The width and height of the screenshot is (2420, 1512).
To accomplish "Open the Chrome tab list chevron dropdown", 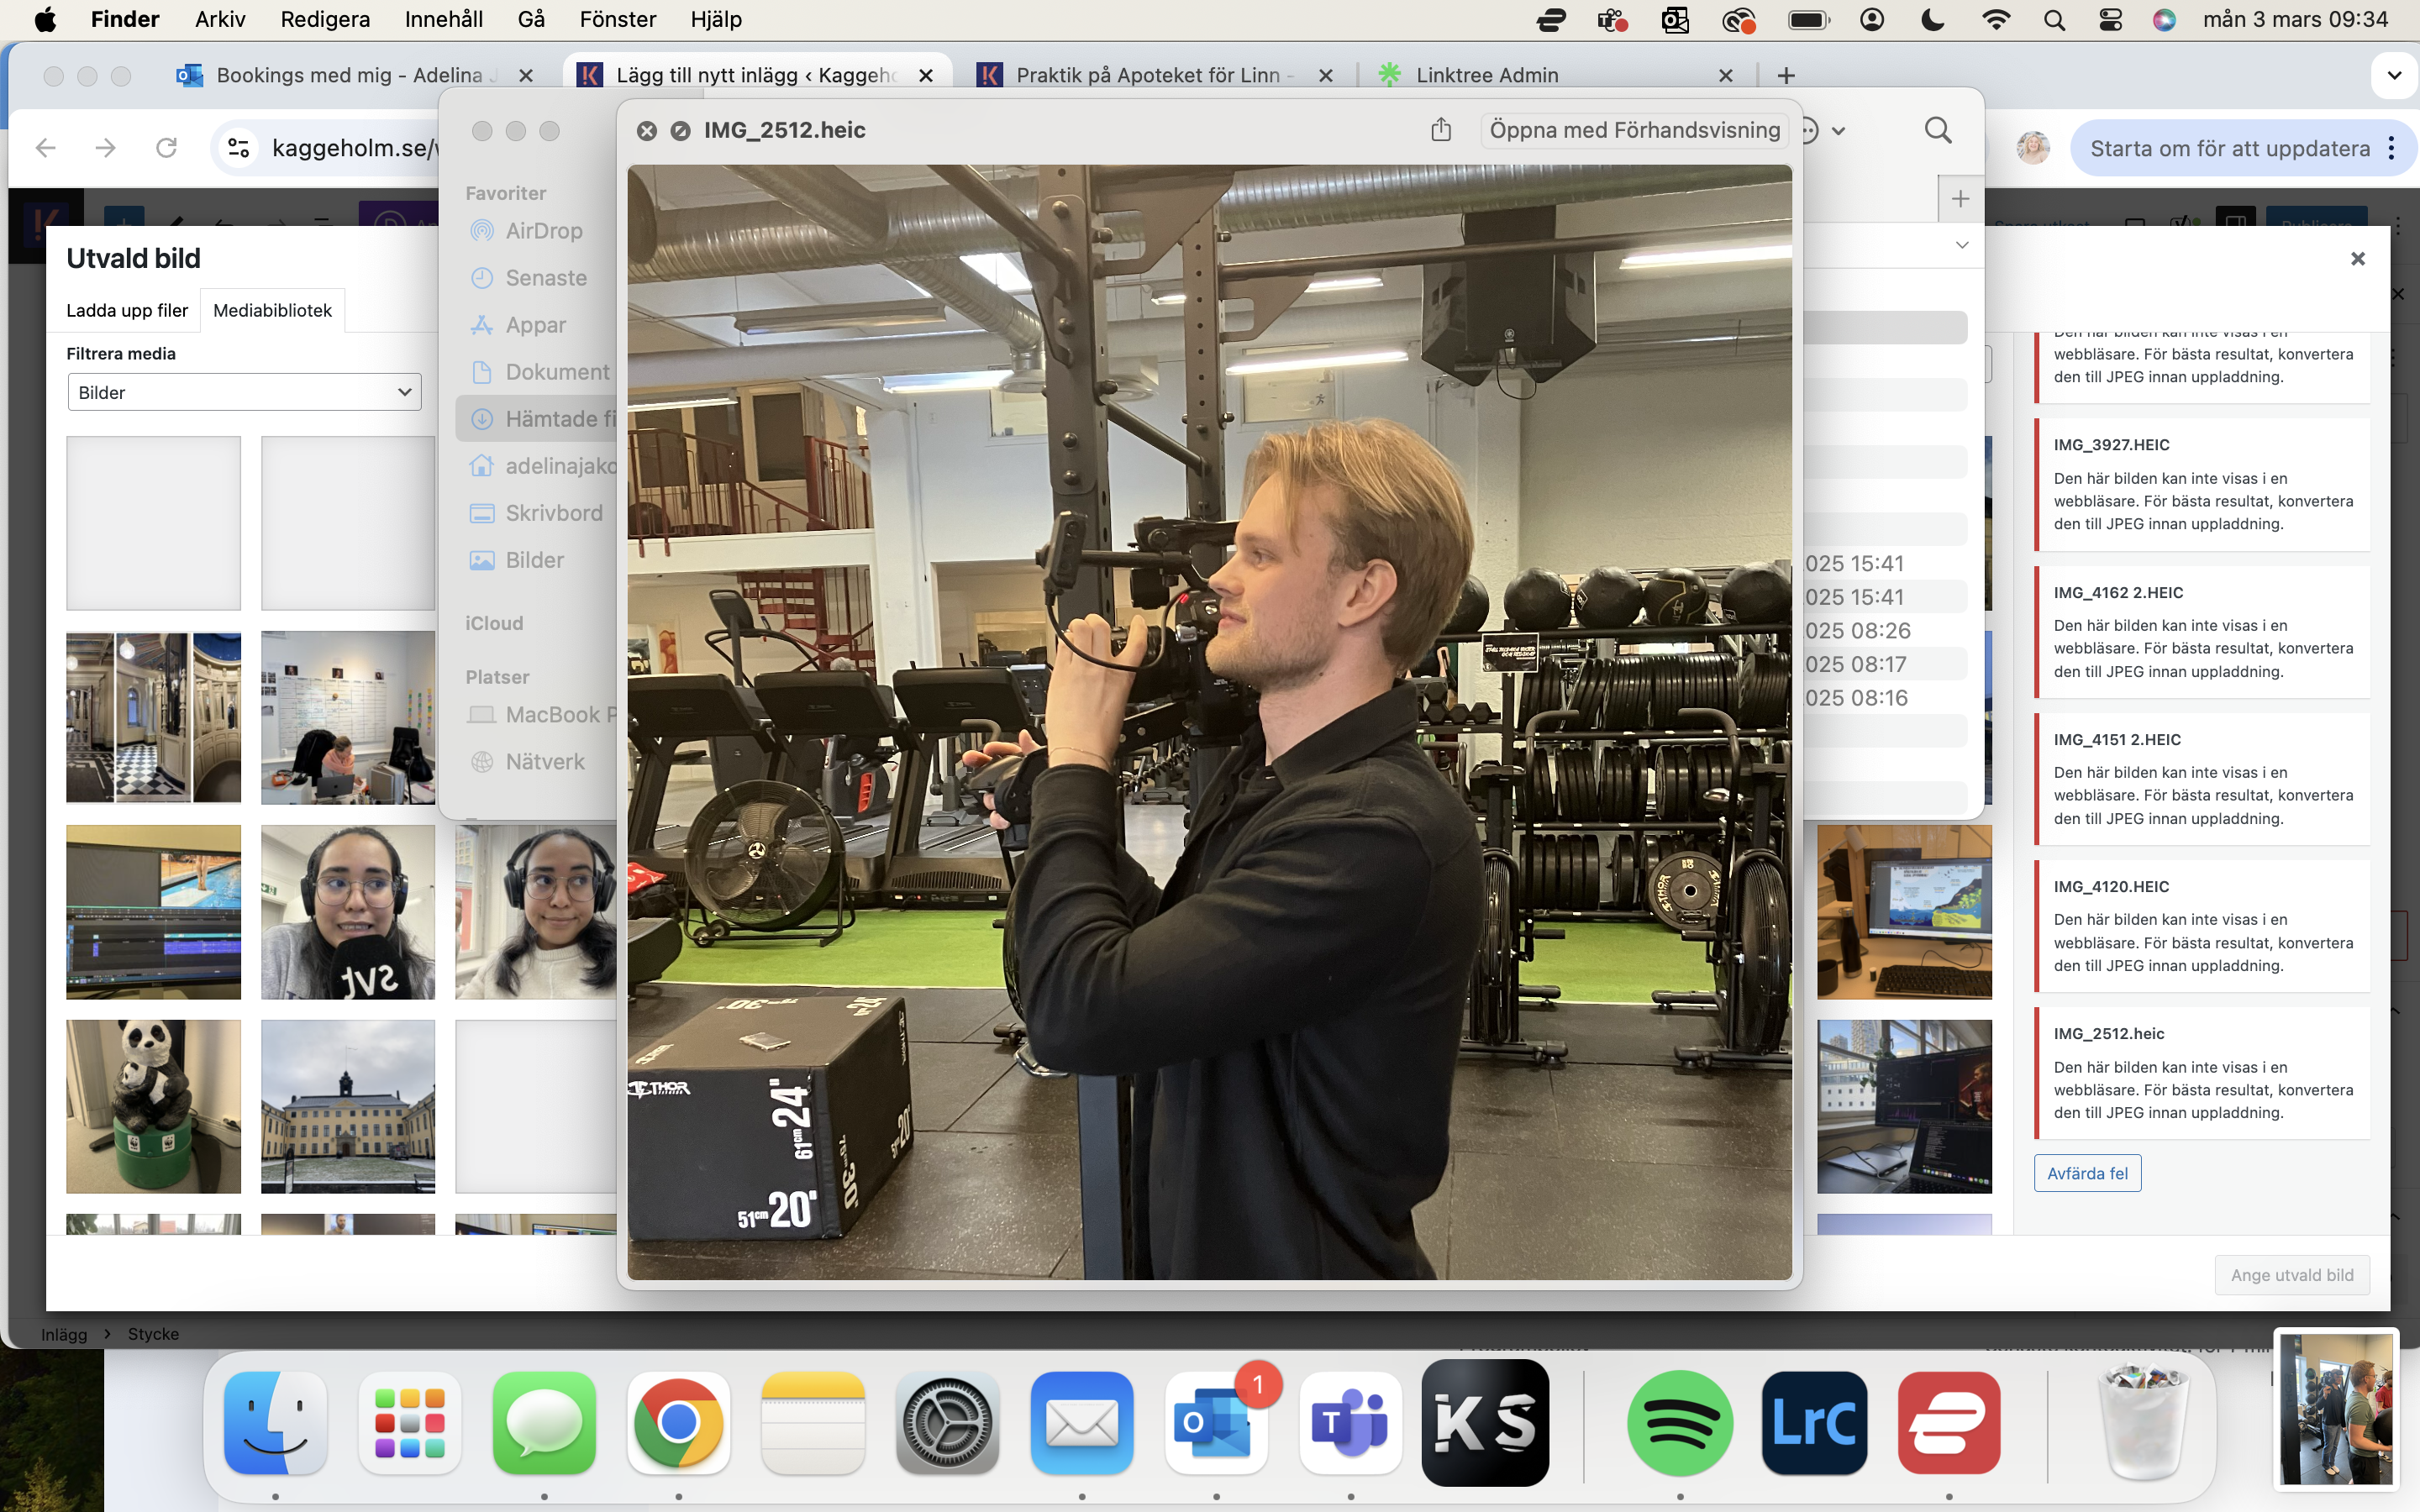I will [x=2394, y=76].
